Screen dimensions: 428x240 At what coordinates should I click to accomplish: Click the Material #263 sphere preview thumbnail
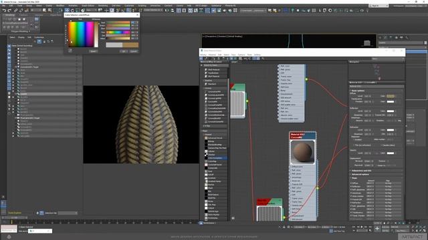(302, 152)
